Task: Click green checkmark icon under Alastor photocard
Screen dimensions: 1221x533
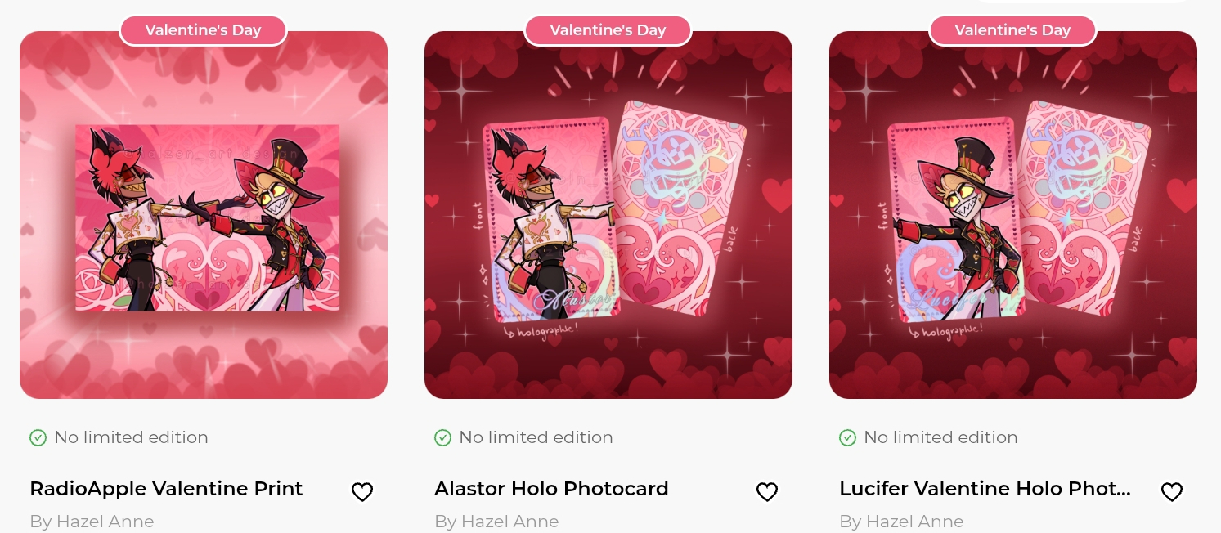Action: tap(442, 438)
